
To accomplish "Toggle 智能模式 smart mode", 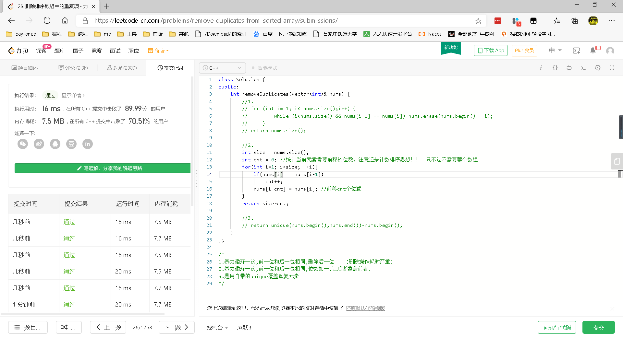I will (x=264, y=68).
